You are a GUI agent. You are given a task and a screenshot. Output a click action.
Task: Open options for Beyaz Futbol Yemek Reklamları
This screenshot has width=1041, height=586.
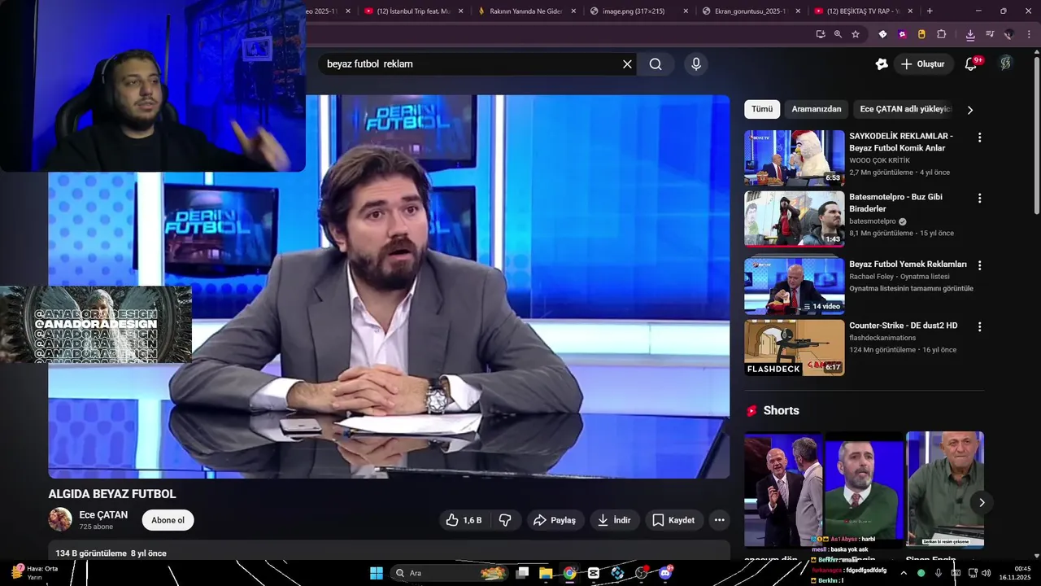979,265
